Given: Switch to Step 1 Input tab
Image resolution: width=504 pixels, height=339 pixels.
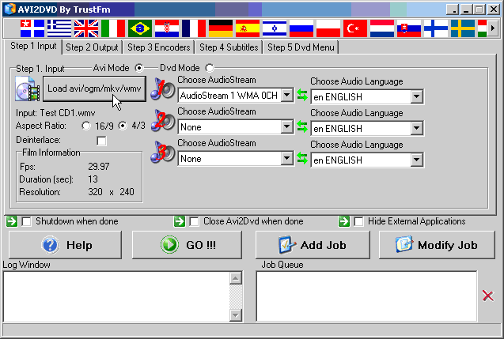Looking at the screenshot, I should (33, 46).
